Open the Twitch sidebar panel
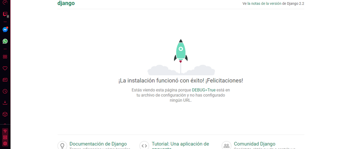 (x=5, y=14)
